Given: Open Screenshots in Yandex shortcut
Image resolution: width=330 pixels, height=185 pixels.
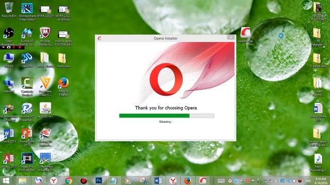Looking at the screenshot, I should (x=45, y=162).
